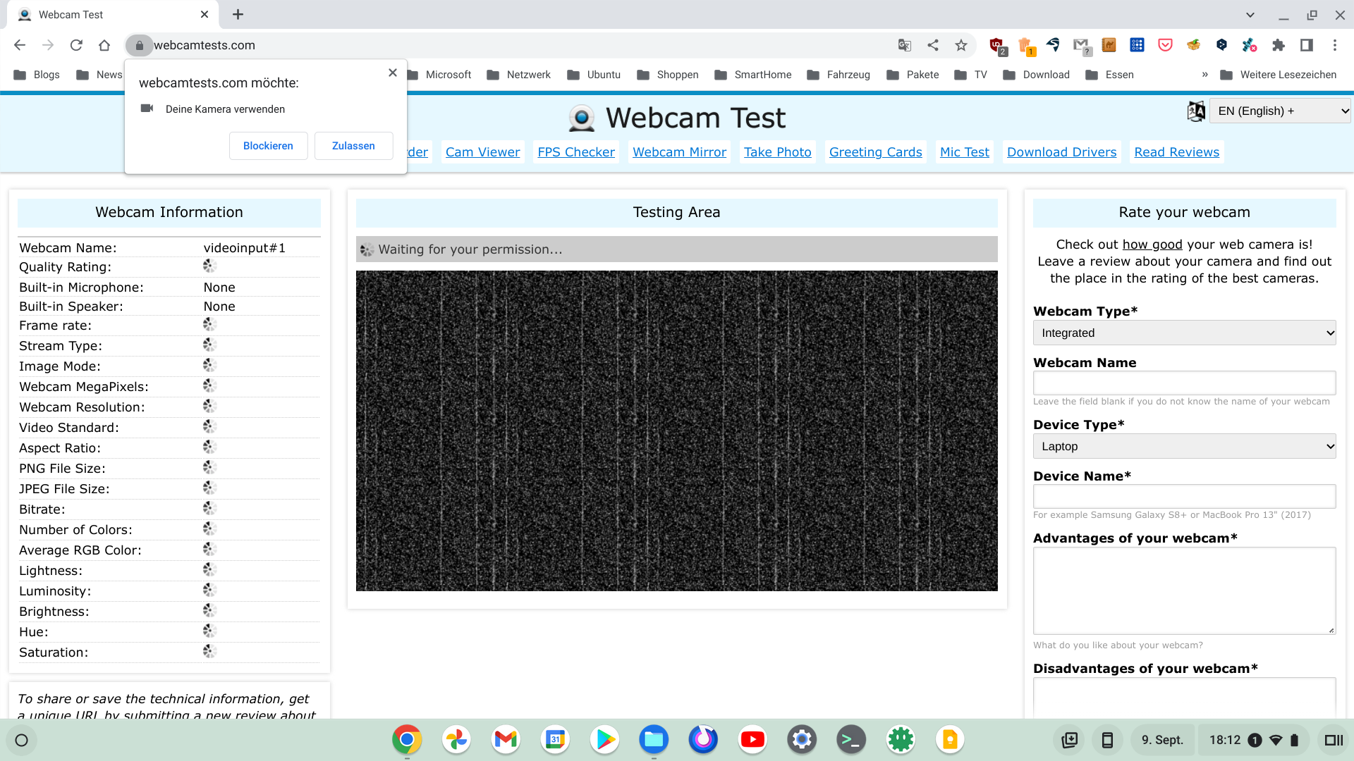Reload the page with refresh icon
This screenshot has height=761, width=1354.
[x=76, y=45]
